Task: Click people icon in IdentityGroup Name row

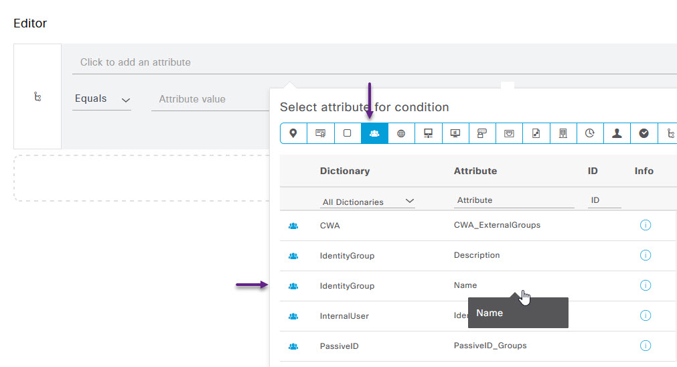Action: point(293,286)
